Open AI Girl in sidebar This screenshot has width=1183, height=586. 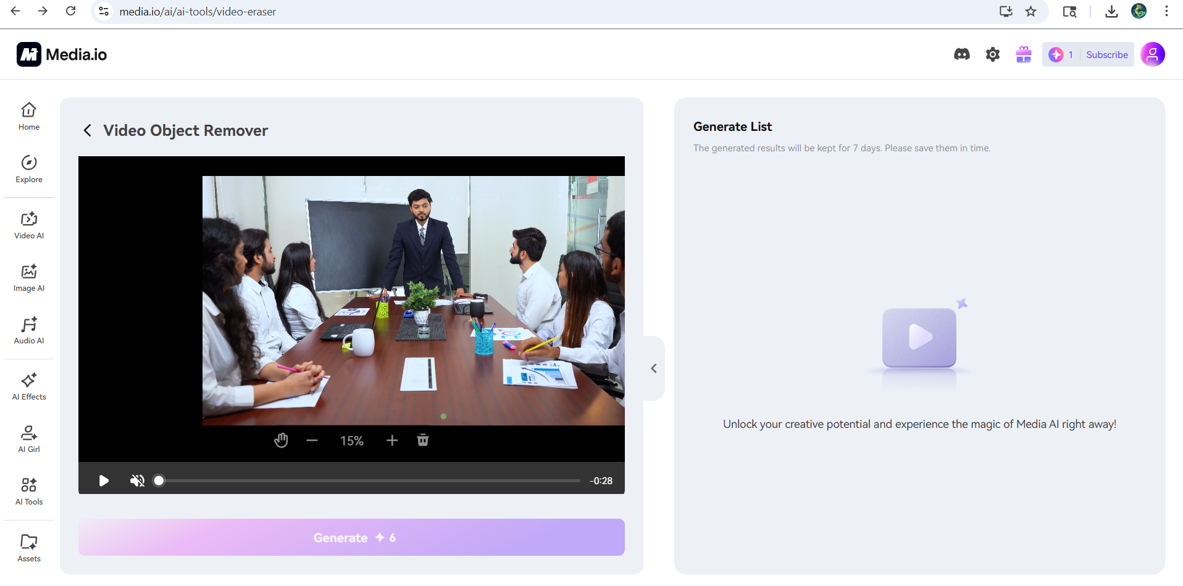29,439
